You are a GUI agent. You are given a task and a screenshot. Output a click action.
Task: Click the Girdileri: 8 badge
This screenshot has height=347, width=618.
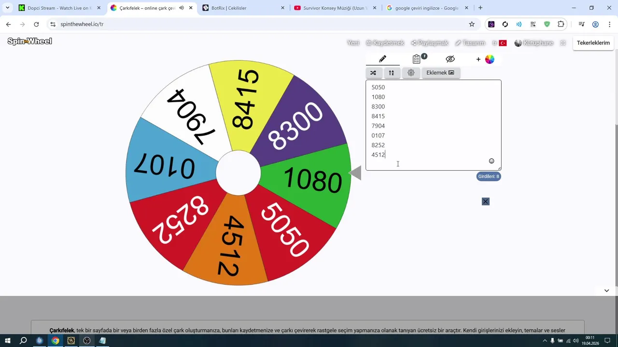(489, 176)
